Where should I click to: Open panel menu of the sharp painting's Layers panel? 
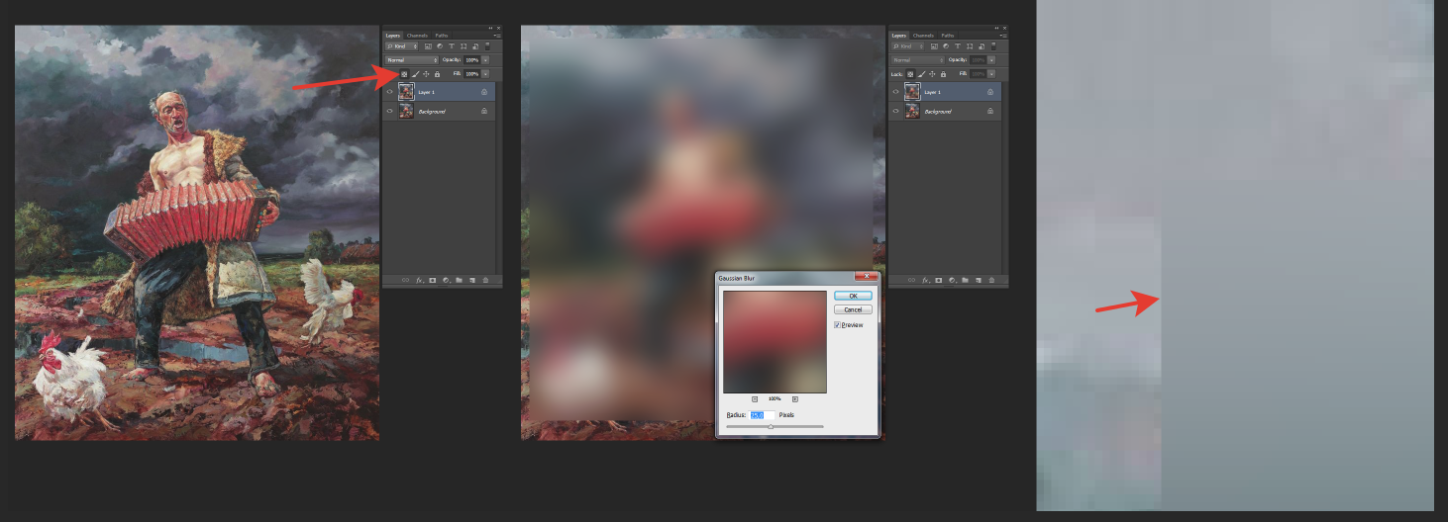497,36
